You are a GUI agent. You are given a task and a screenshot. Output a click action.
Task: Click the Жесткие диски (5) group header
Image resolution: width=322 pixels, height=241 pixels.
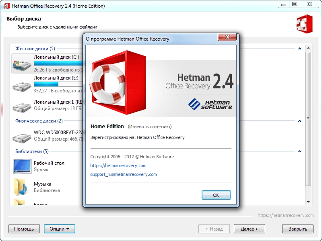coord(35,49)
